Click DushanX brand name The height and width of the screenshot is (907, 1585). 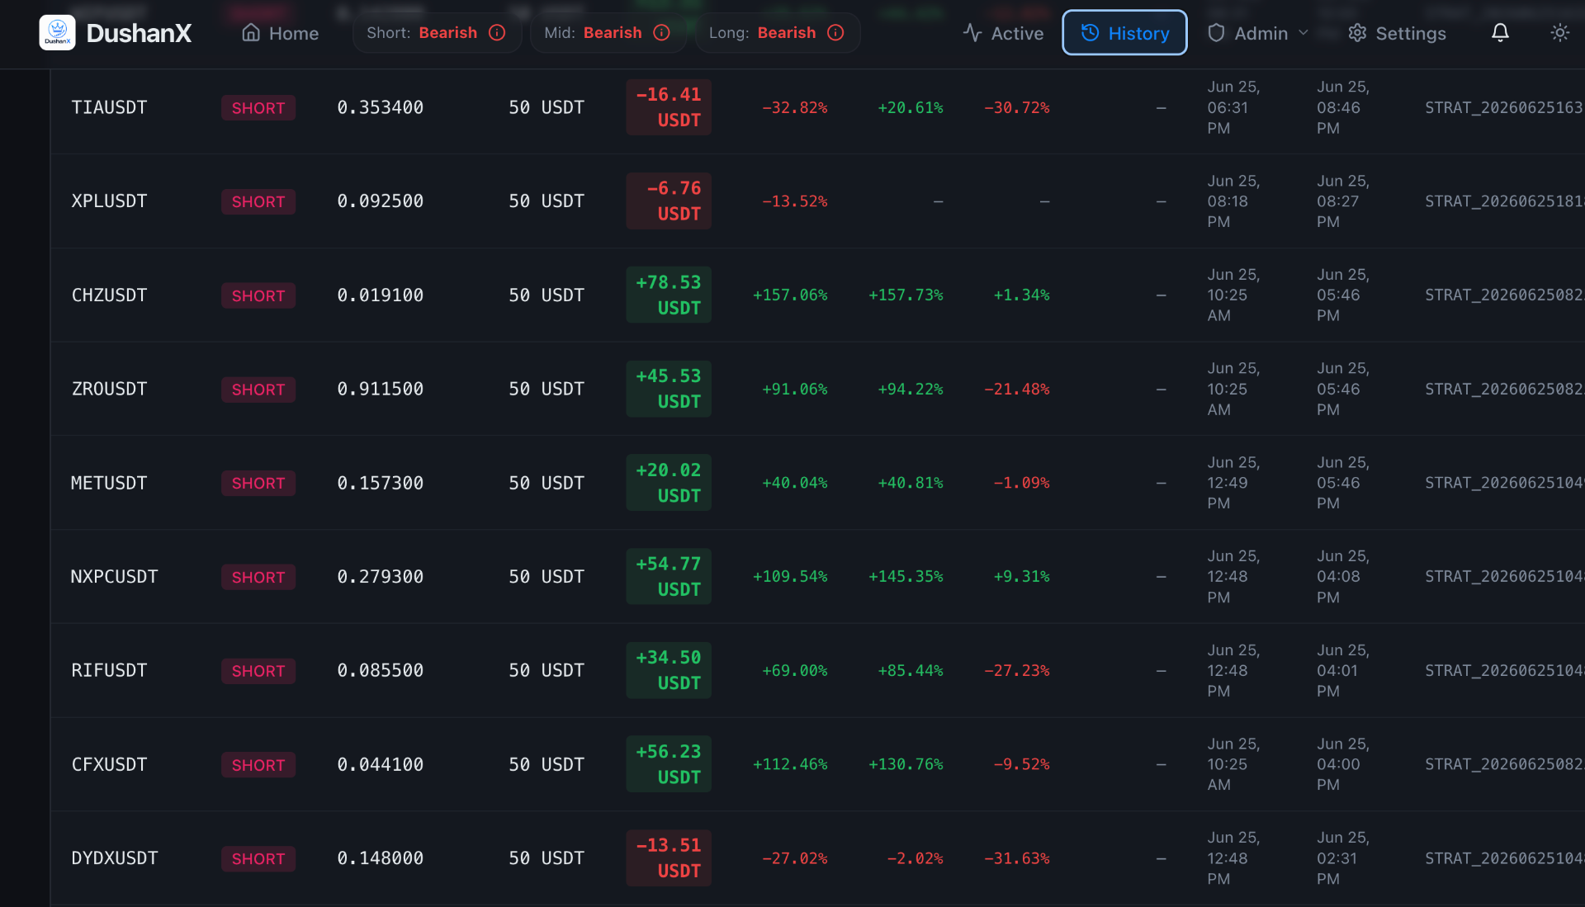click(139, 33)
